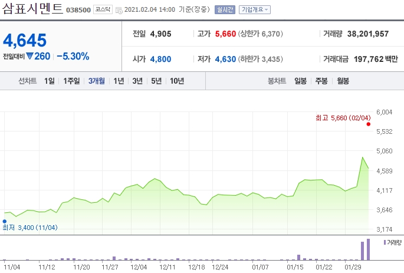Click the trading volume 38,201,957
This screenshot has height=273, width=404.
[368, 34]
